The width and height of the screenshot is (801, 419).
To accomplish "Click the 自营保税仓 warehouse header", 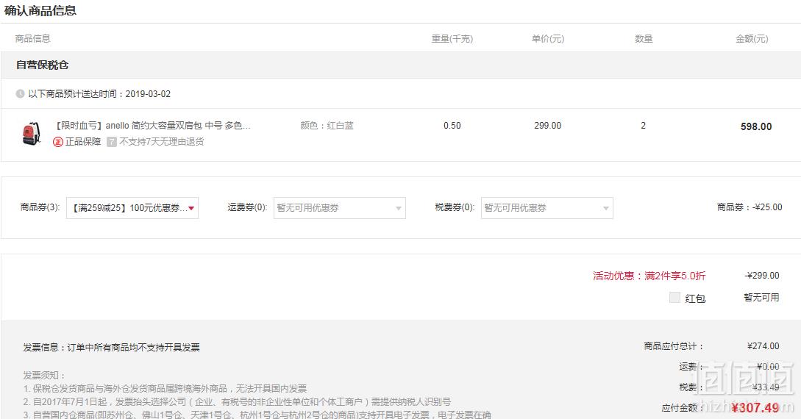I will [x=42, y=65].
